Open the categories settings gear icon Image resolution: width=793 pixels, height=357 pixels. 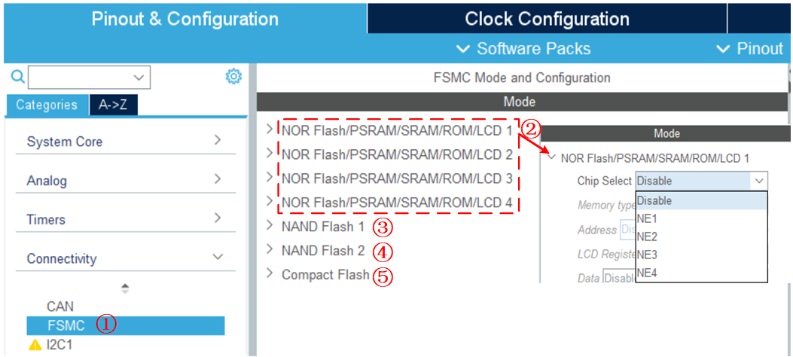[x=233, y=77]
